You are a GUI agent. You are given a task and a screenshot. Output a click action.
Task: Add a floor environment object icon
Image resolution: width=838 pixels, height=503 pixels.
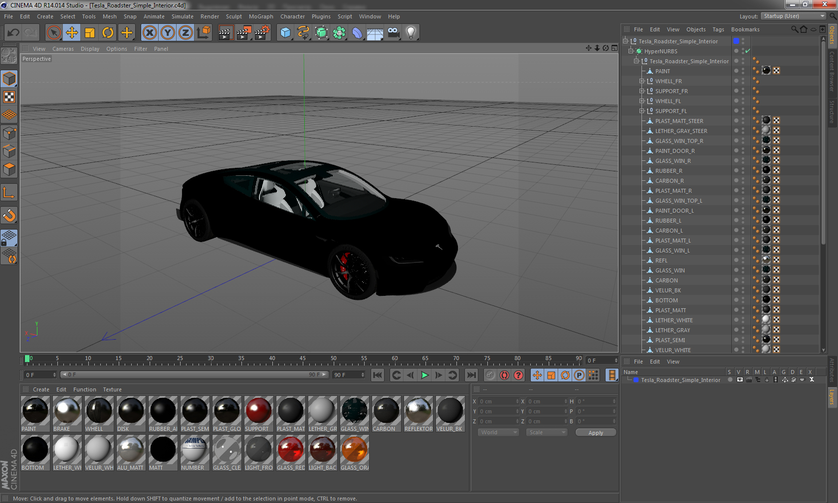point(375,33)
